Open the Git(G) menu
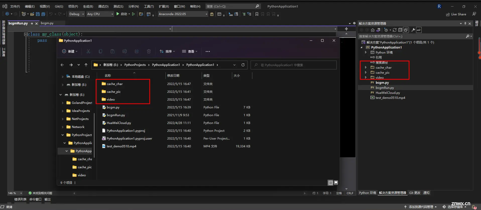The height and width of the screenshot is (210, 481). tap(59, 6)
